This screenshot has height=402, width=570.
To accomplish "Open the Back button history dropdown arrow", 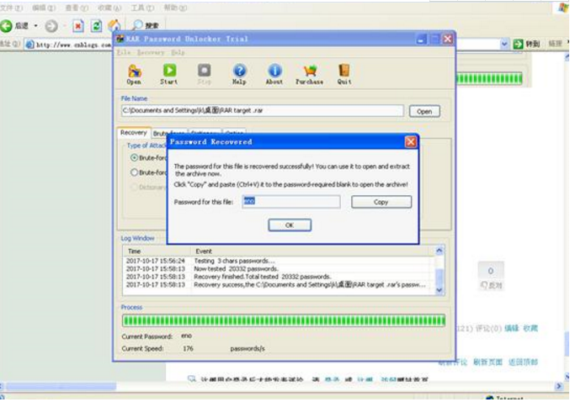I will [x=35, y=26].
